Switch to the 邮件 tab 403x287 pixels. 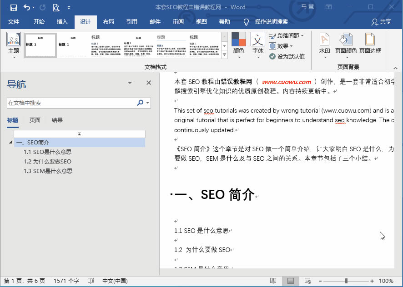[155, 21]
